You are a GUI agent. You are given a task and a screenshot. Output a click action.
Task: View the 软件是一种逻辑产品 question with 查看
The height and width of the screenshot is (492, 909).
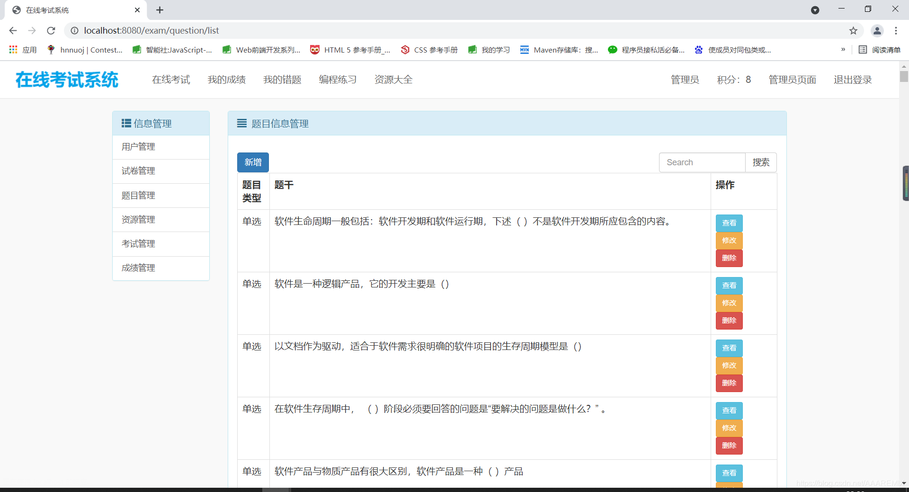click(729, 286)
